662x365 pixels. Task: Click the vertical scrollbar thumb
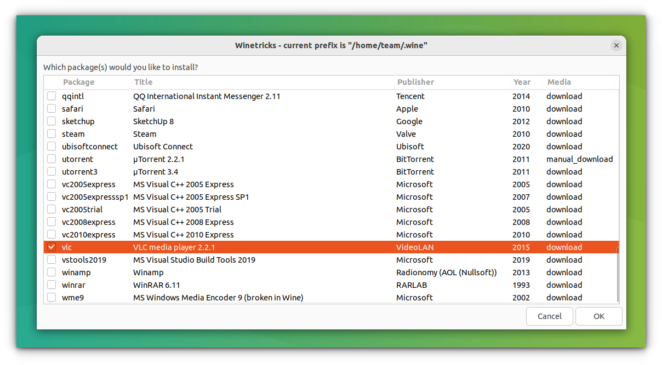tap(618, 274)
